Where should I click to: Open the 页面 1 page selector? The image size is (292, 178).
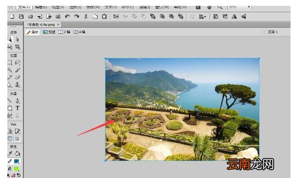(x=271, y=32)
